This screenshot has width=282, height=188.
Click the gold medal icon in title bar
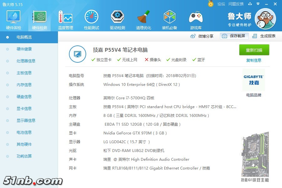(211, 4)
